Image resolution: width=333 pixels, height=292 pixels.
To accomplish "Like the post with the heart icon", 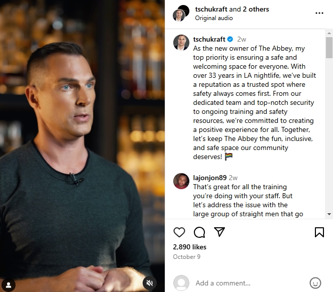I will tap(179, 232).
